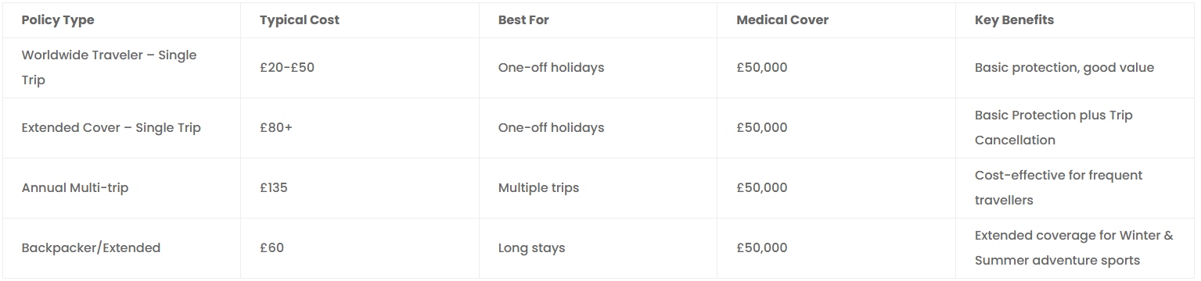Click the £80+ cost cell
The height and width of the screenshot is (281, 1201).
point(276,128)
